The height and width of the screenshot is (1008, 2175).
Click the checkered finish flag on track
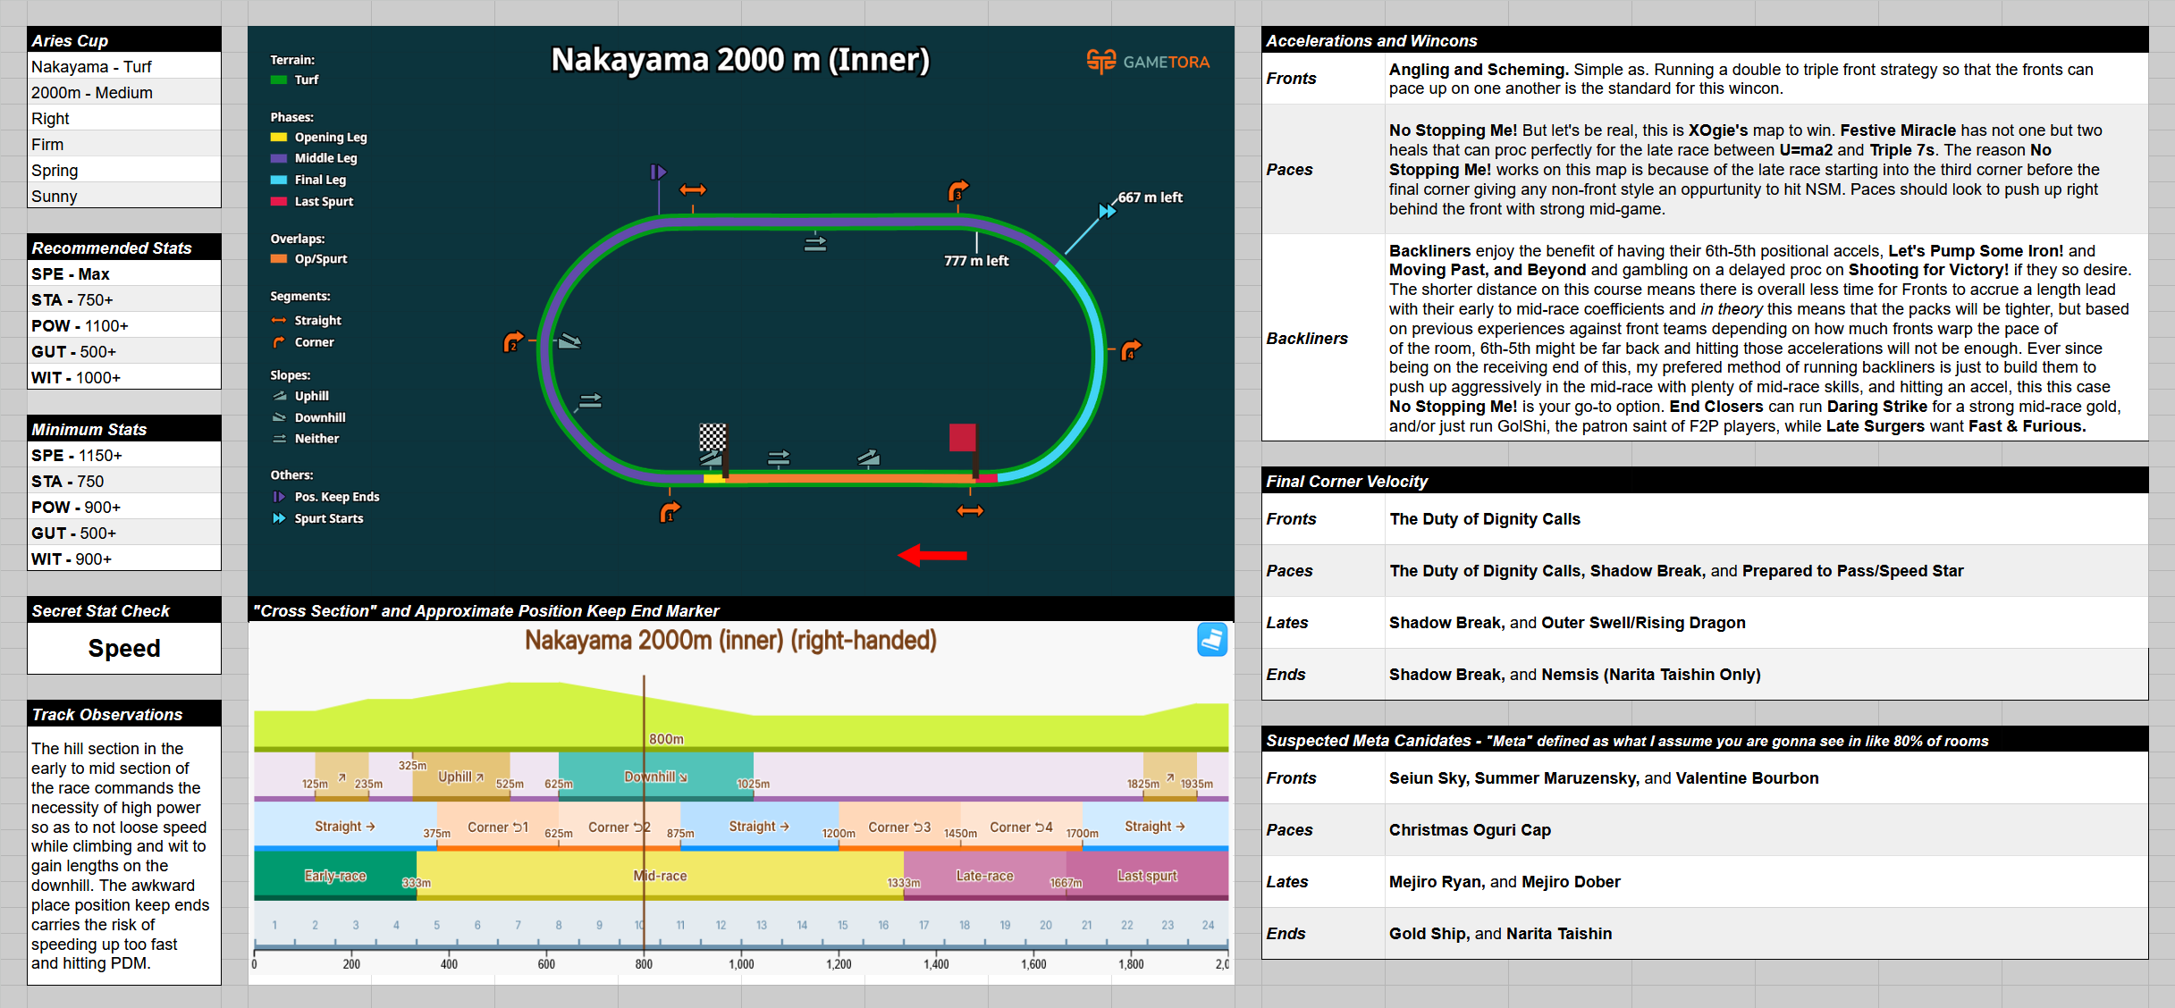(x=712, y=439)
